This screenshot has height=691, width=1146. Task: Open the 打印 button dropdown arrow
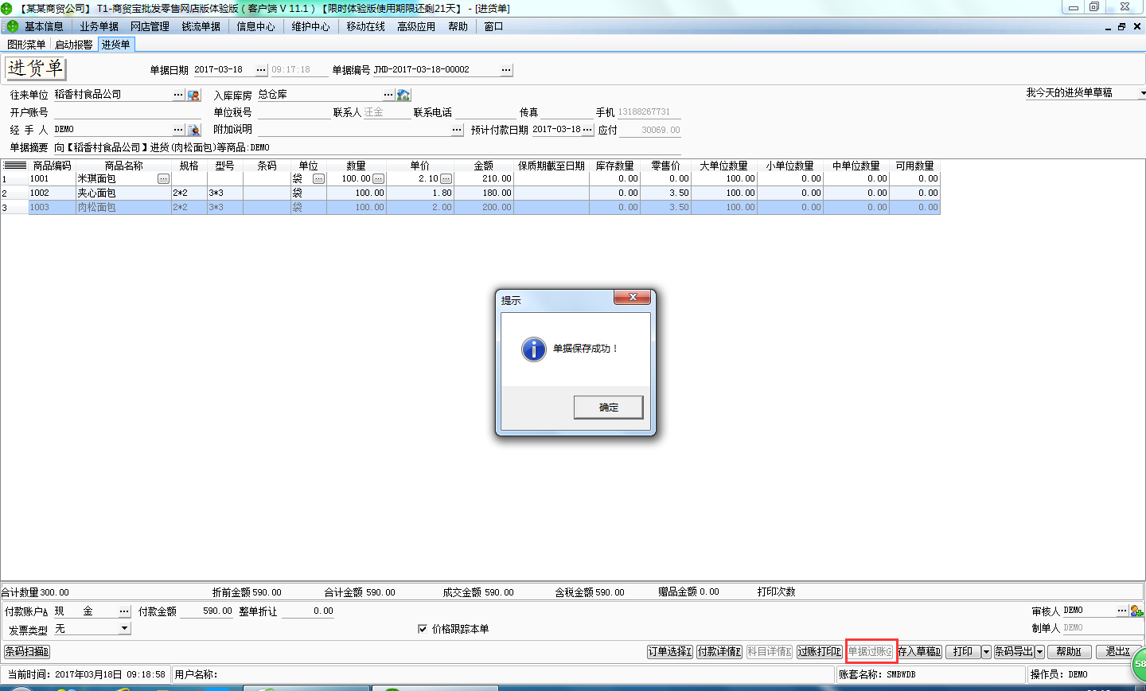tap(986, 651)
